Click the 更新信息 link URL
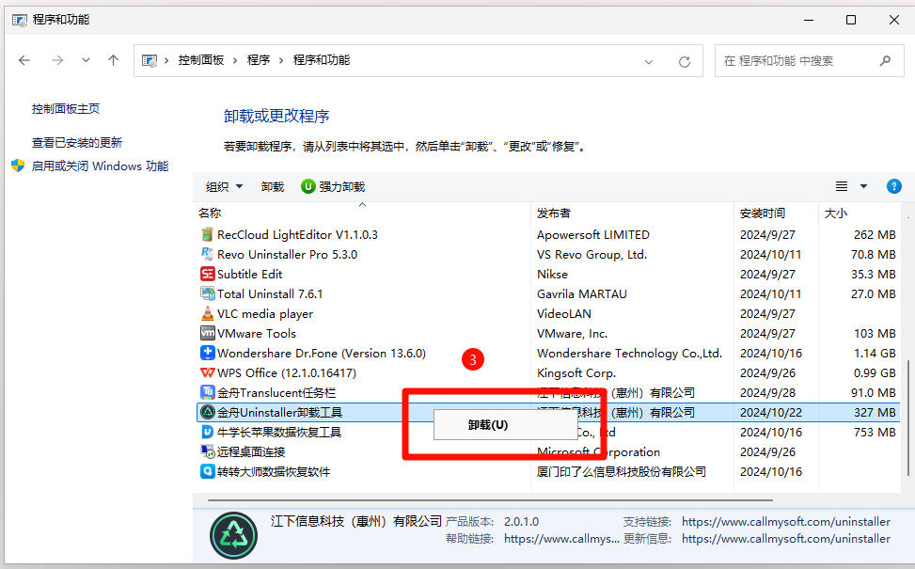 786,539
